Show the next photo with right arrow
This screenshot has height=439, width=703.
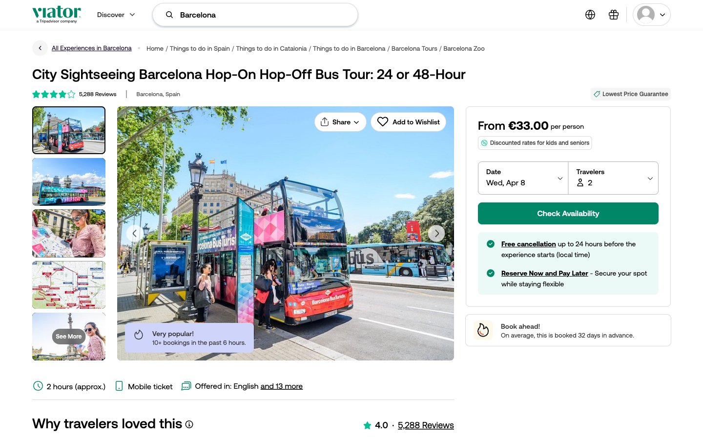[x=436, y=233]
